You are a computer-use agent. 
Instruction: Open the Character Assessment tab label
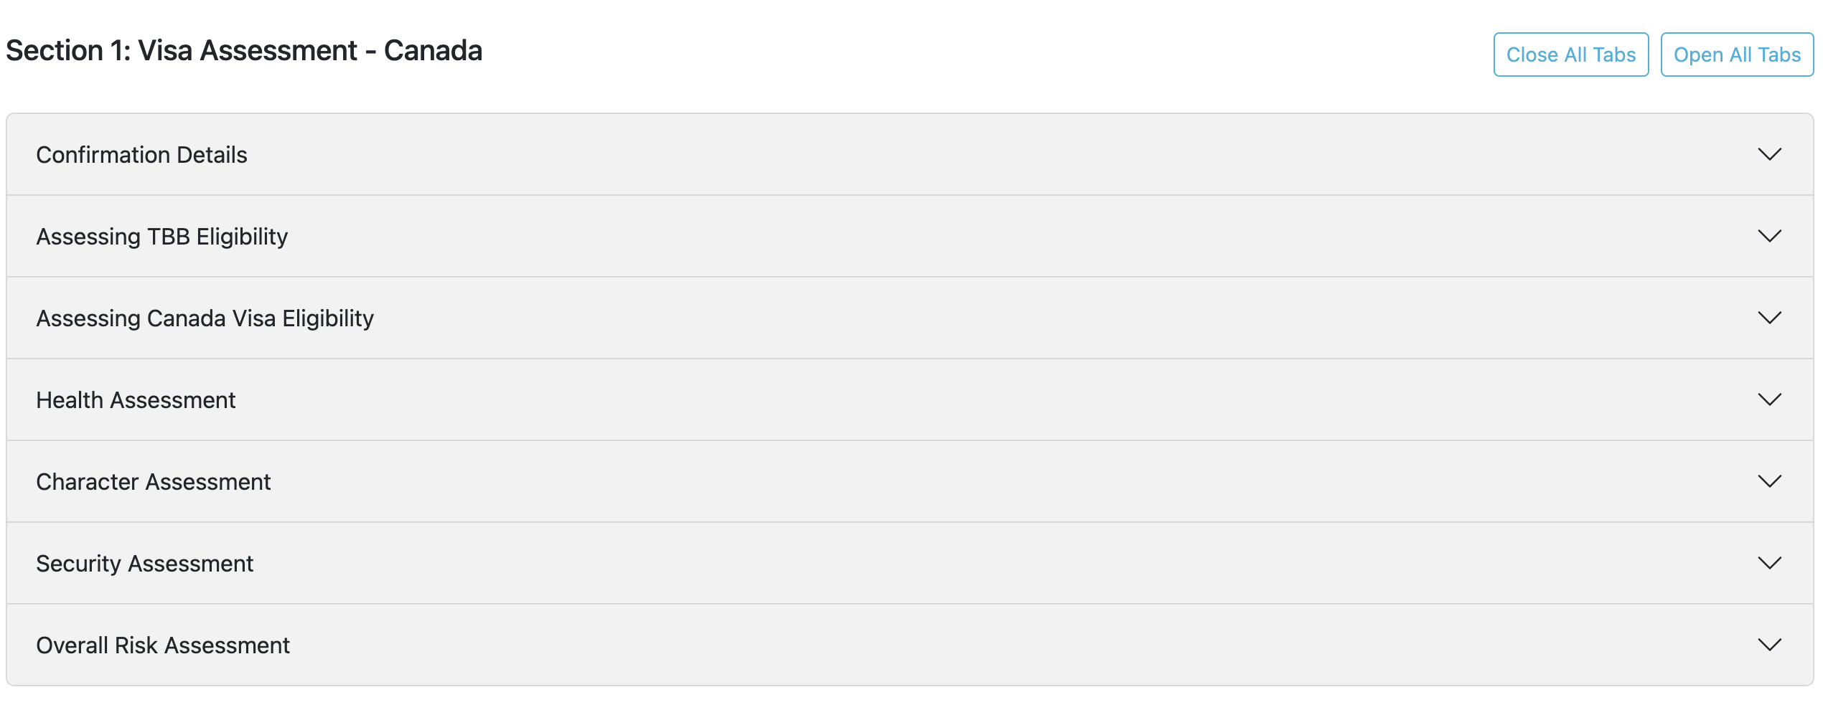tap(153, 482)
